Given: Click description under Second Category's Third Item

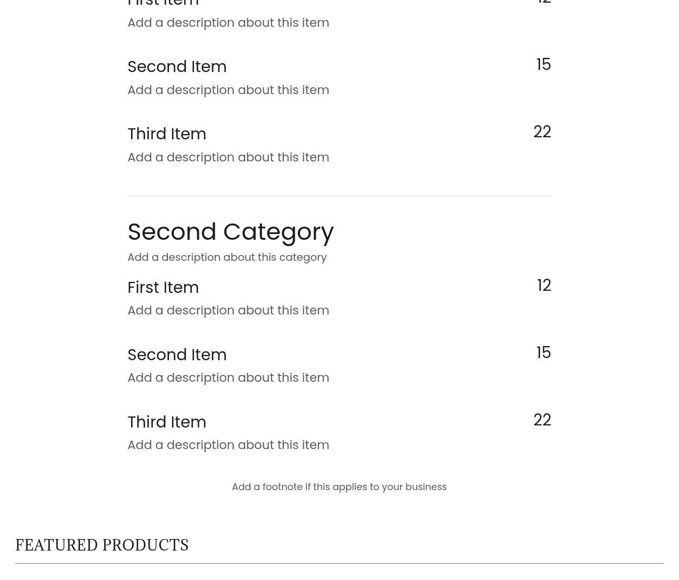Looking at the screenshot, I should coord(228,445).
